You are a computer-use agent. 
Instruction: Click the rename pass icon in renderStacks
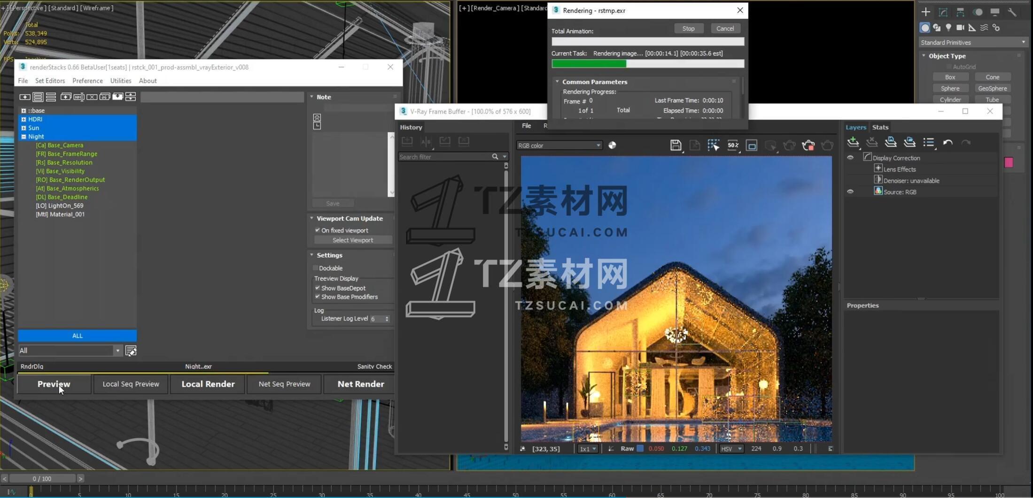click(79, 97)
